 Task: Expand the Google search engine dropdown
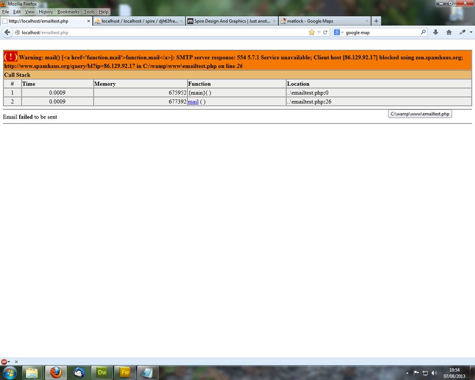339,32
